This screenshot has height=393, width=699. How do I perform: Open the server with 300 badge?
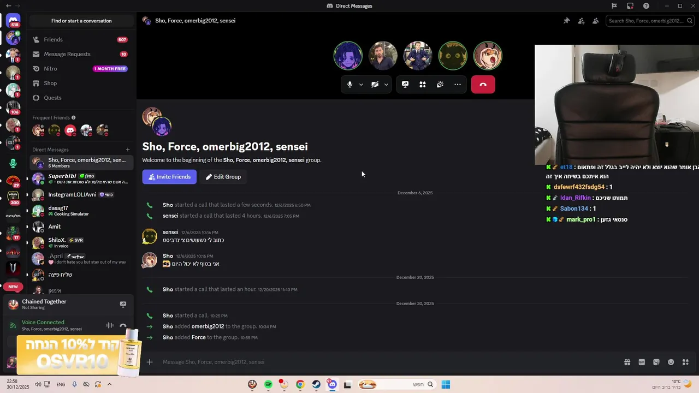pos(13,197)
